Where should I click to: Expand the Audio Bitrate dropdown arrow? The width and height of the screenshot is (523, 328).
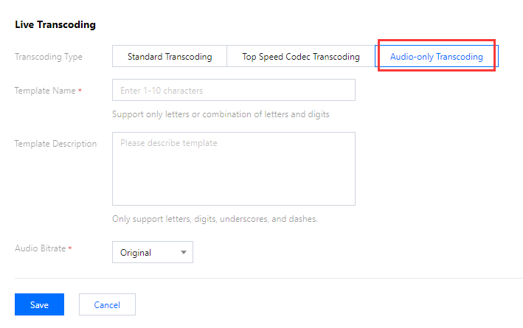click(x=184, y=253)
